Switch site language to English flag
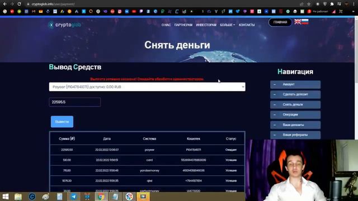This screenshot has width=358, height=201. 298,22
